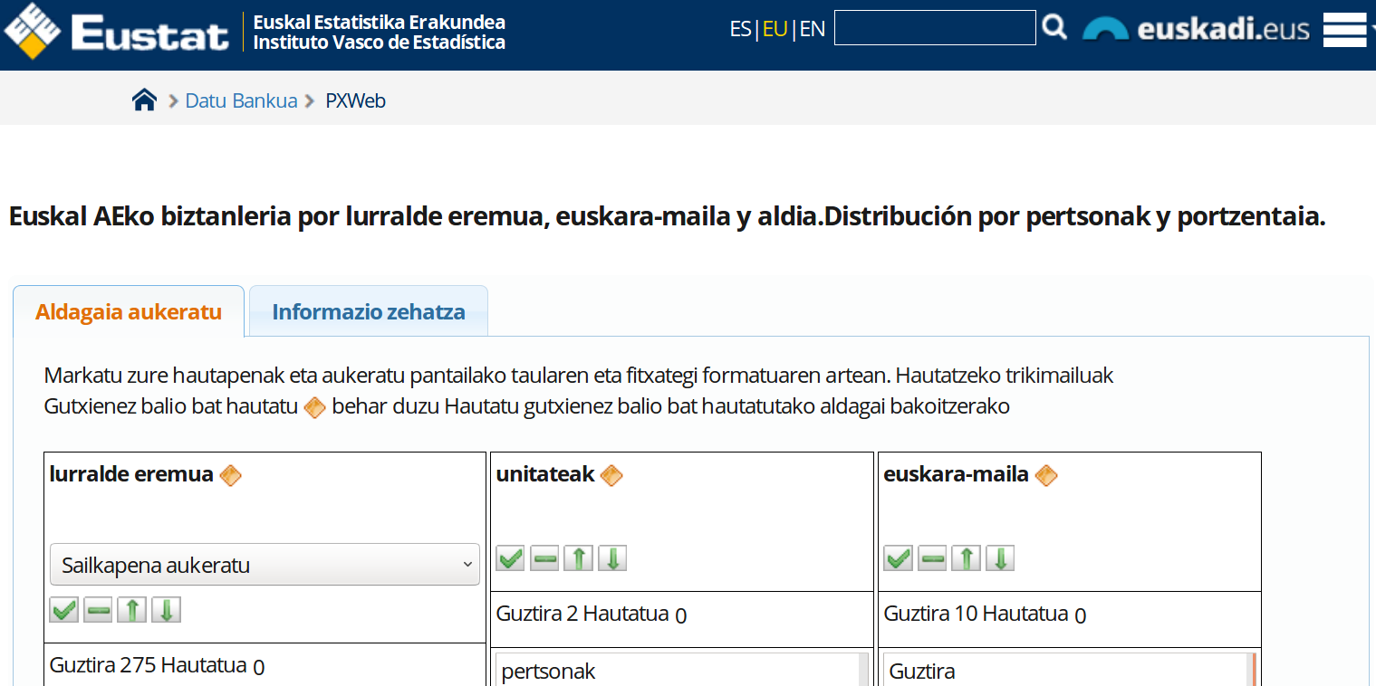Switch to Informazio zehatza tab
Image resolution: width=1376 pixels, height=686 pixels.
[369, 312]
